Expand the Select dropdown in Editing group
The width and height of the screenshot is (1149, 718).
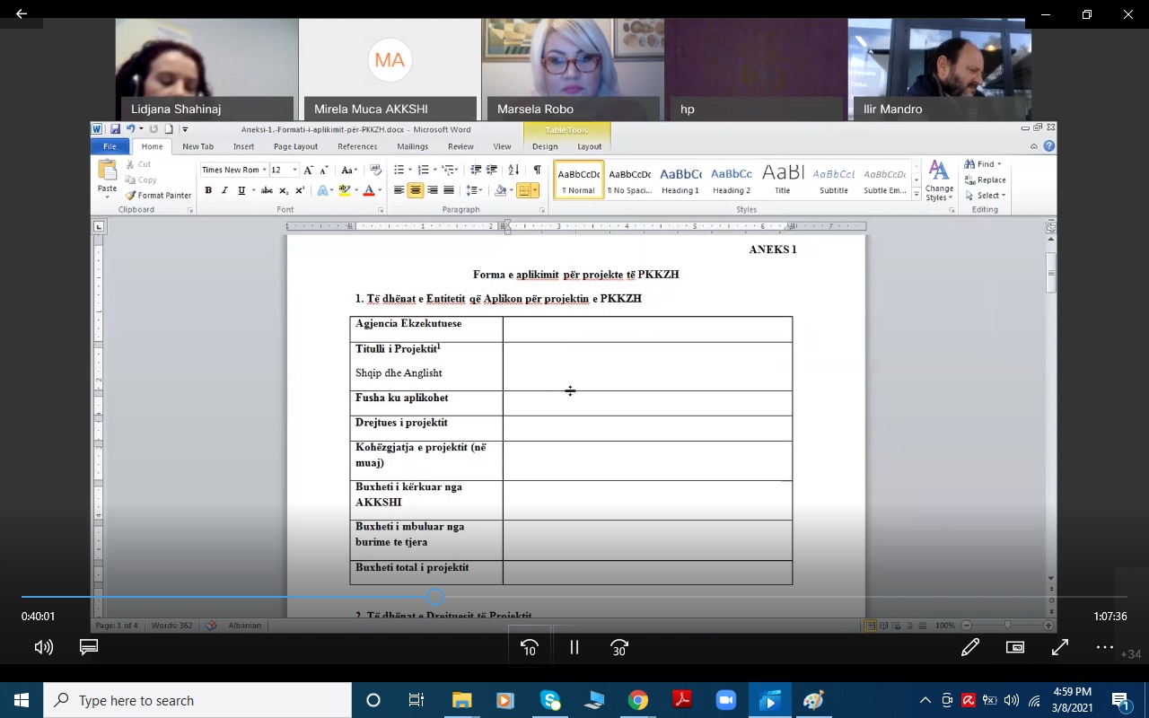point(1003,195)
